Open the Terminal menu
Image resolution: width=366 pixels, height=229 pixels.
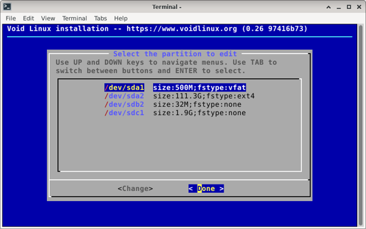coord(74,18)
